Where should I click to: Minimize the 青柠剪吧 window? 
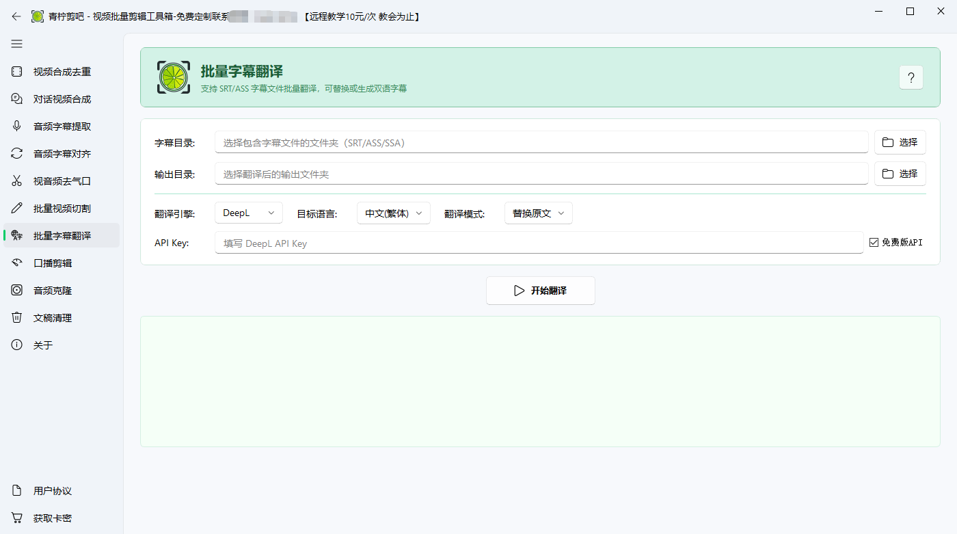(x=878, y=12)
